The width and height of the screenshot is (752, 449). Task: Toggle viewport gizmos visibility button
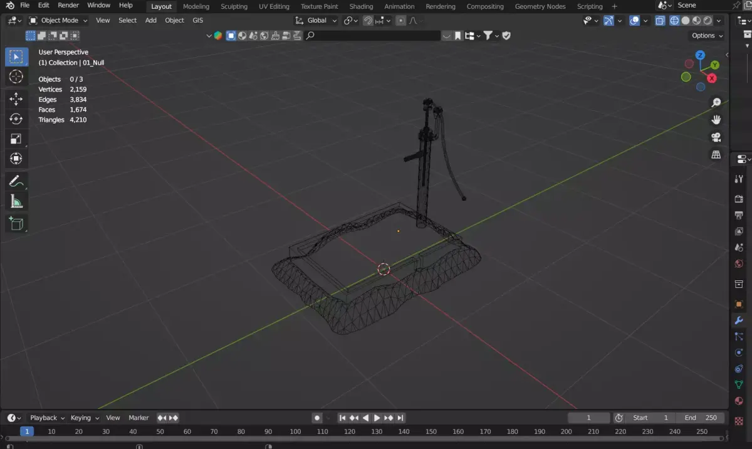coord(608,20)
